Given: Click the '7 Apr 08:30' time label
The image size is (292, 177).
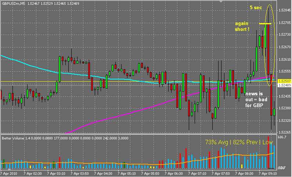Looking at the screenshot, I should pos(244,174).
